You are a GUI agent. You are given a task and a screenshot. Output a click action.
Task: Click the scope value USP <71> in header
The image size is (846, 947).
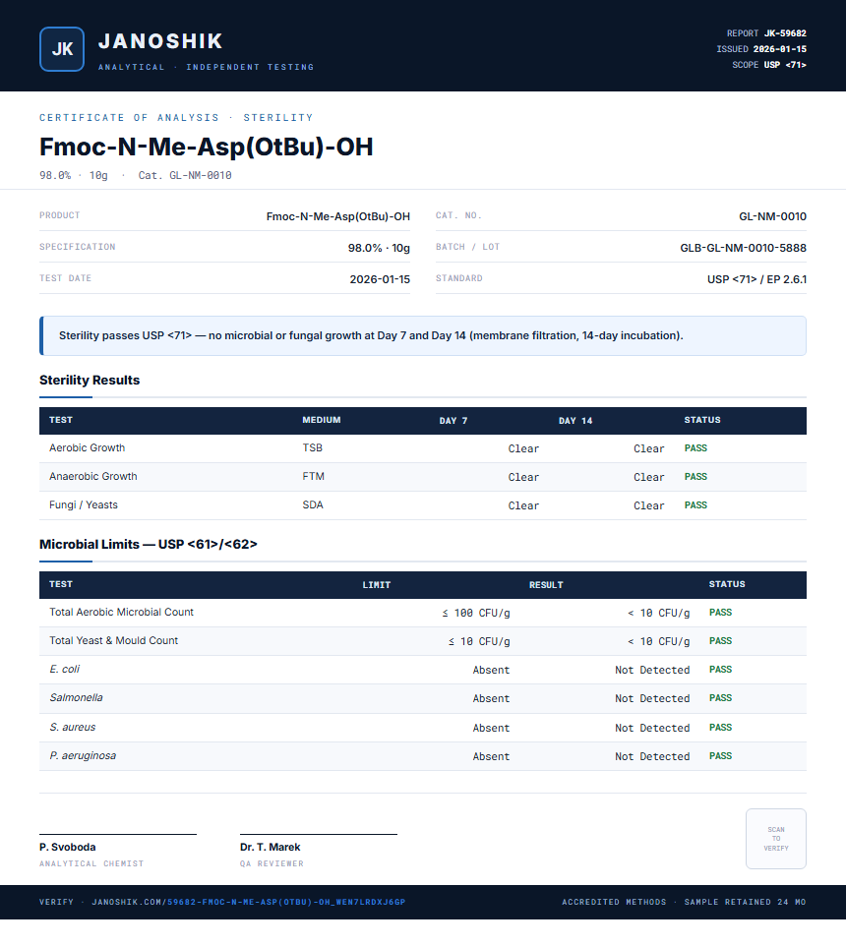tap(785, 65)
